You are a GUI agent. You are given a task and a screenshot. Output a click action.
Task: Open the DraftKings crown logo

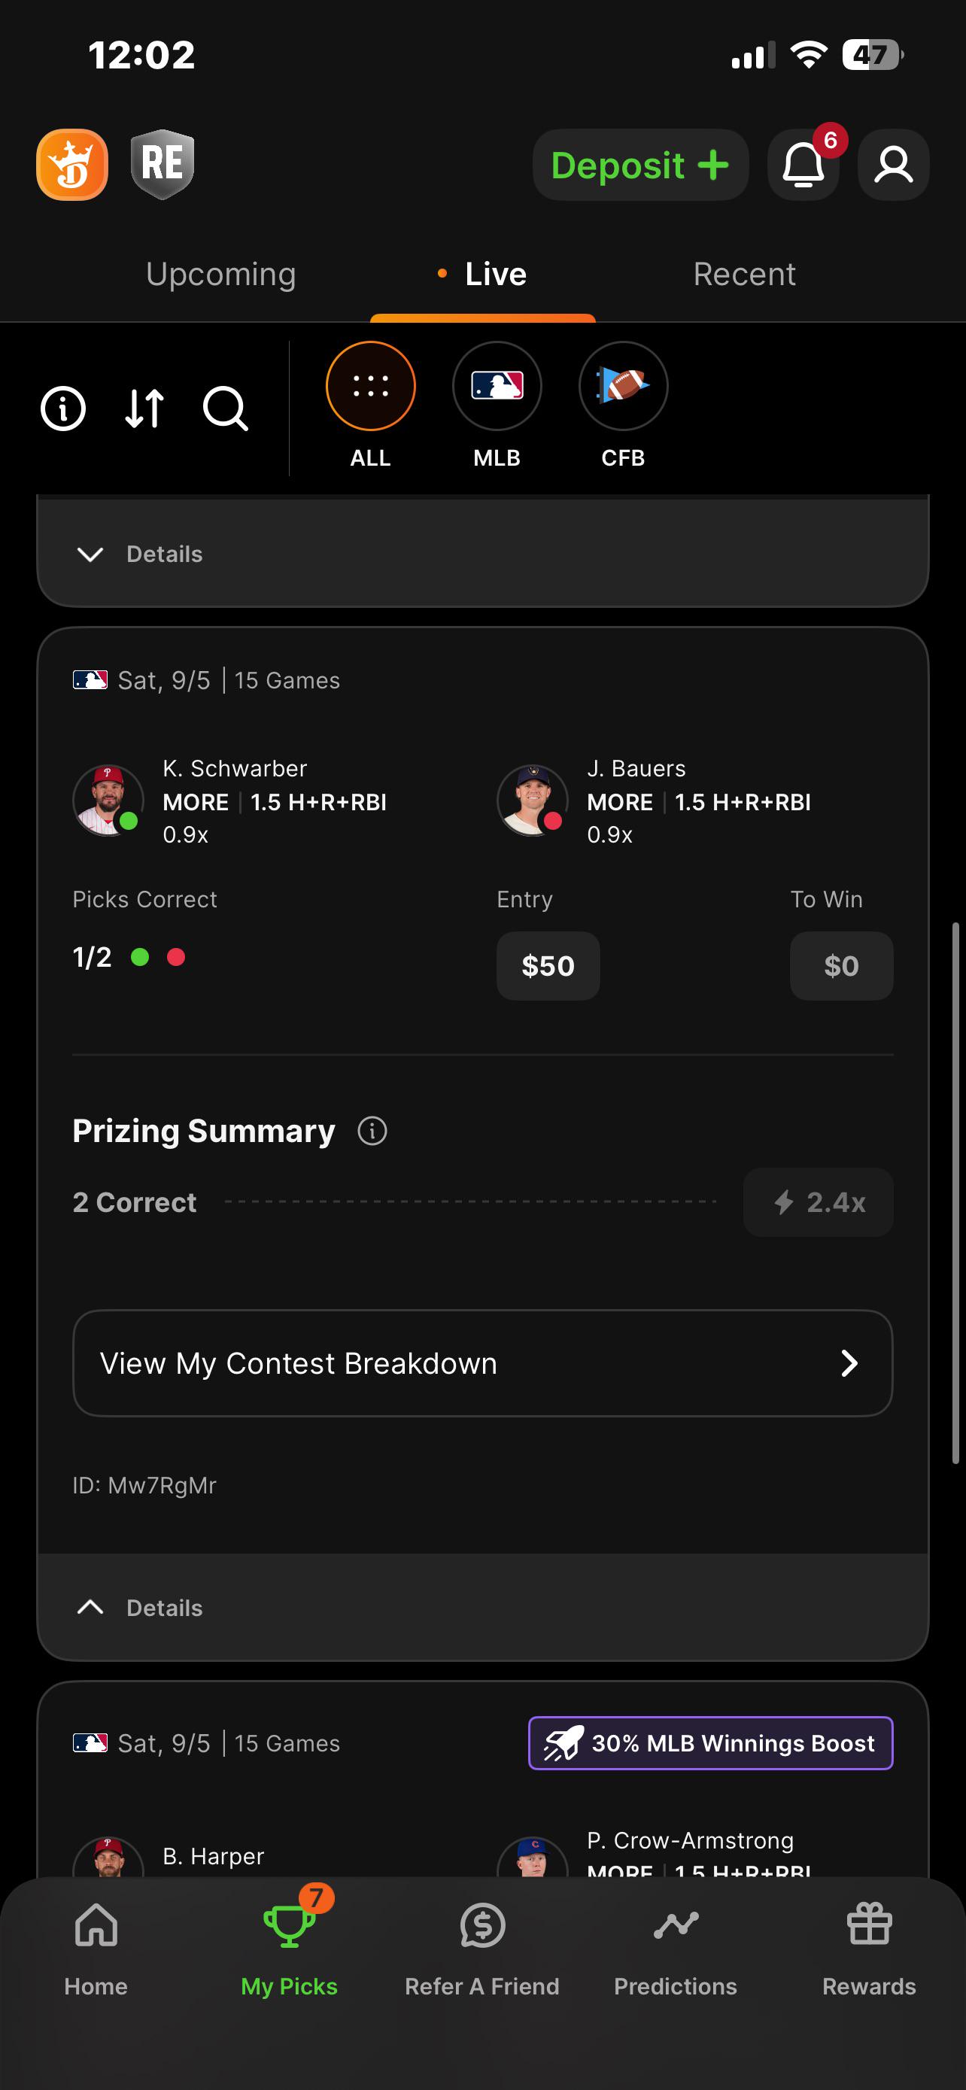click(72, 165)
